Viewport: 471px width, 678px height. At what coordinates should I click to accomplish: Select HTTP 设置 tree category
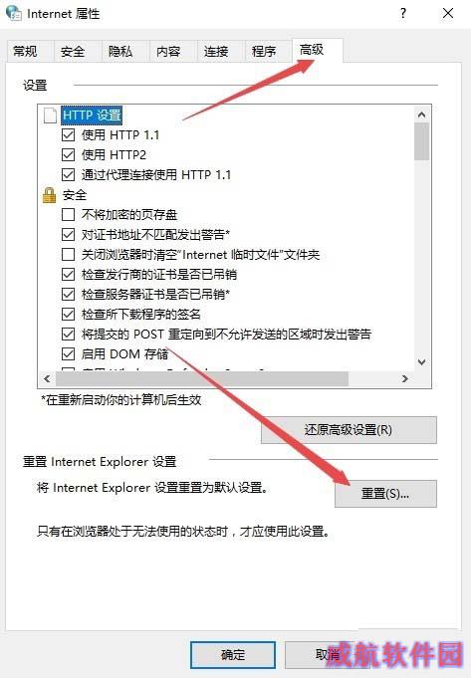pyautogui.click(x=92, y=115)
